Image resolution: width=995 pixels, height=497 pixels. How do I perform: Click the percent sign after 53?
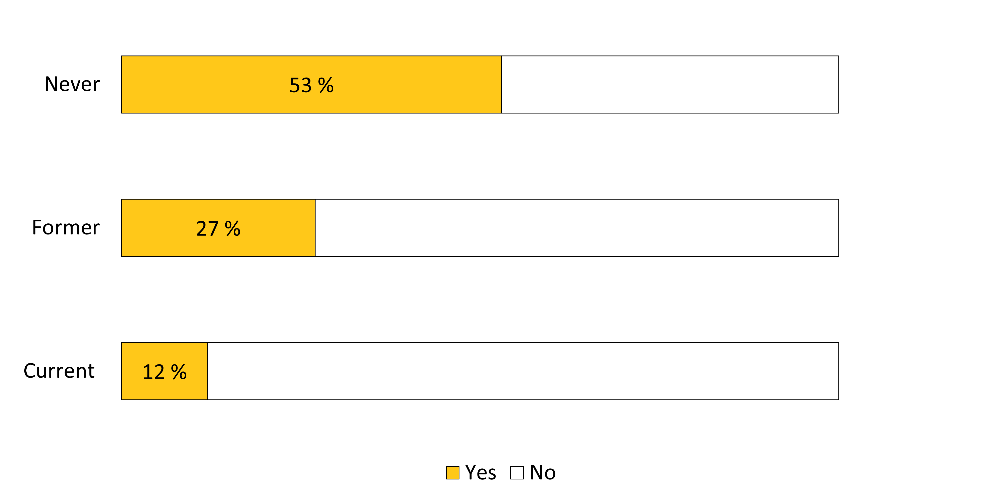tap(326, 85)
